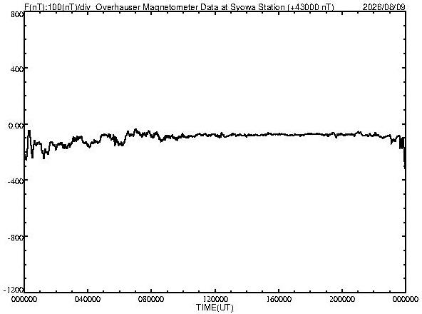
Task: Click the 200000 time axis label
Action: 342,299
